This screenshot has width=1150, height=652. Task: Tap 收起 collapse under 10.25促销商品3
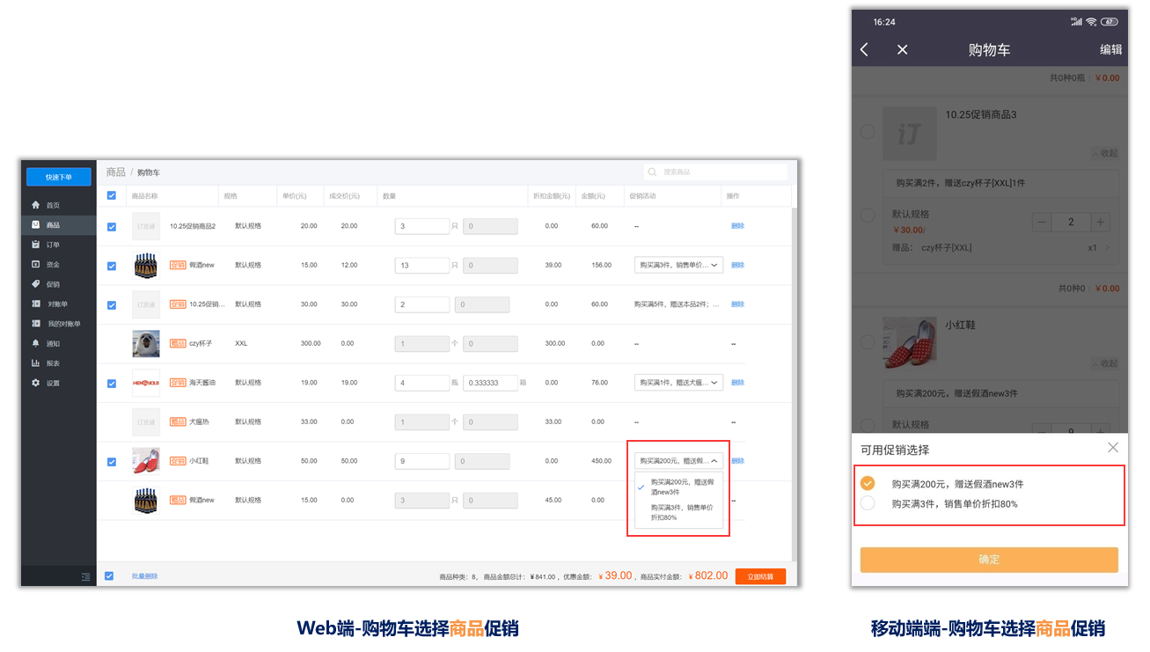tap(1106, 153)
